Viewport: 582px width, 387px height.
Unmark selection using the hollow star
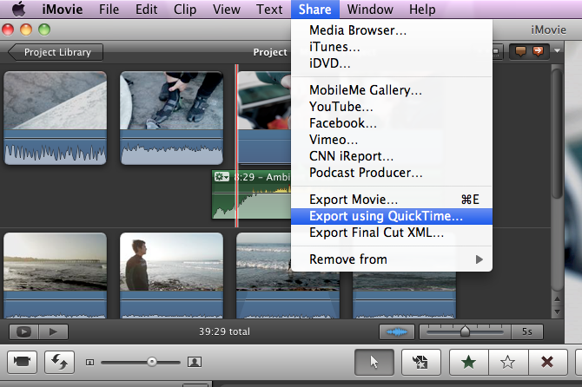tap(507, 362)
